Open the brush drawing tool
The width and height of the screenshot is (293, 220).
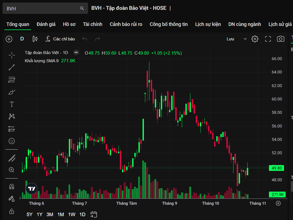point(12,92)
